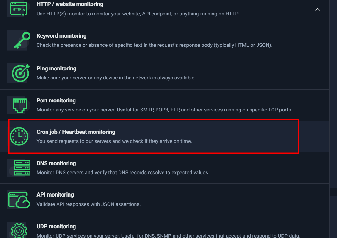
Task: Click the HTTP website monitoring icon
Action: tap(19, 9)
